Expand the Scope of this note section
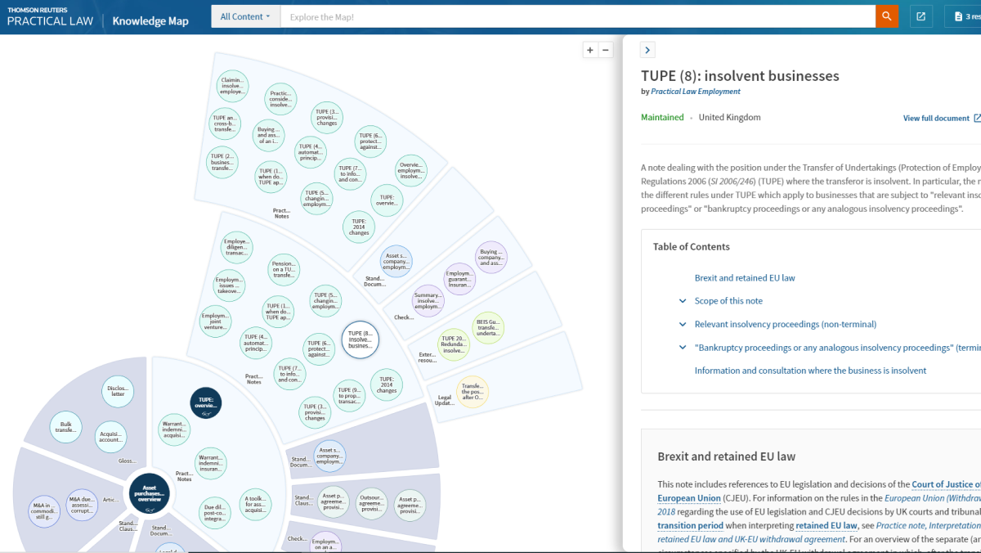Image resolution: width=981 pixels, height=553 pixels. click(x=683, y=301)
